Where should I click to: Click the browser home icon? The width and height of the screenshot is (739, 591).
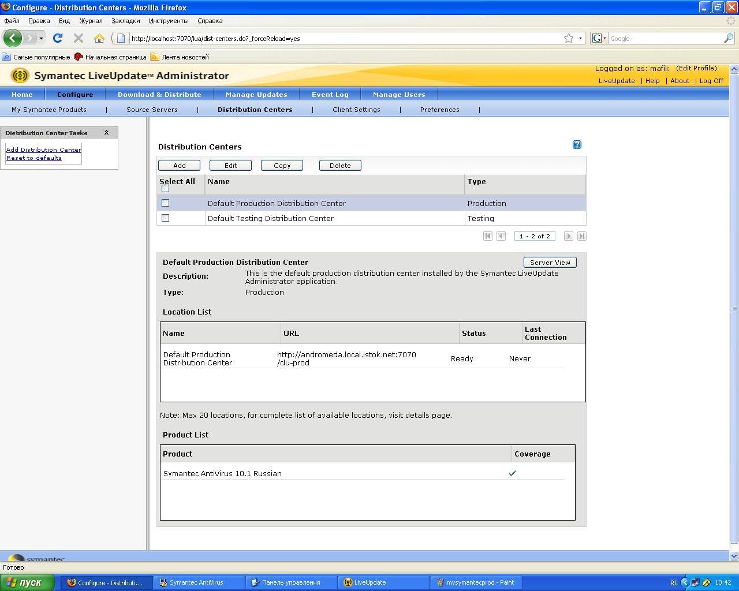[x=99, y=38]
